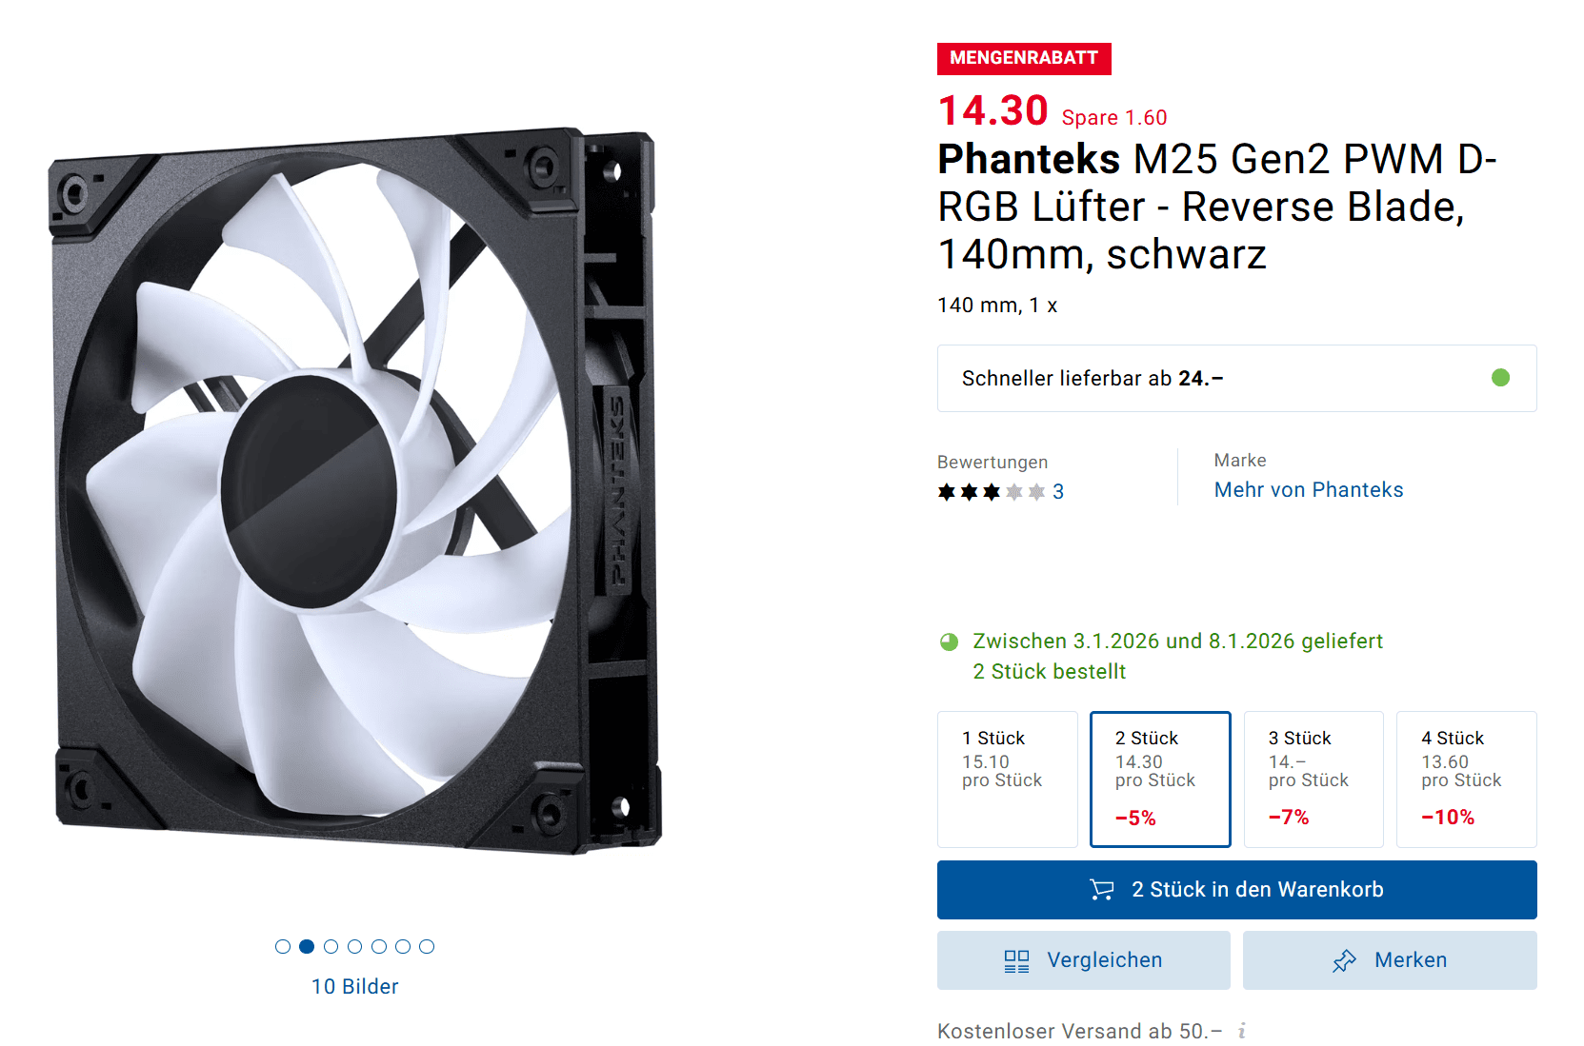Show the first image using the first carousel dot
The width and height of the screenshot is (1584, 1046).
coord(283,946)
